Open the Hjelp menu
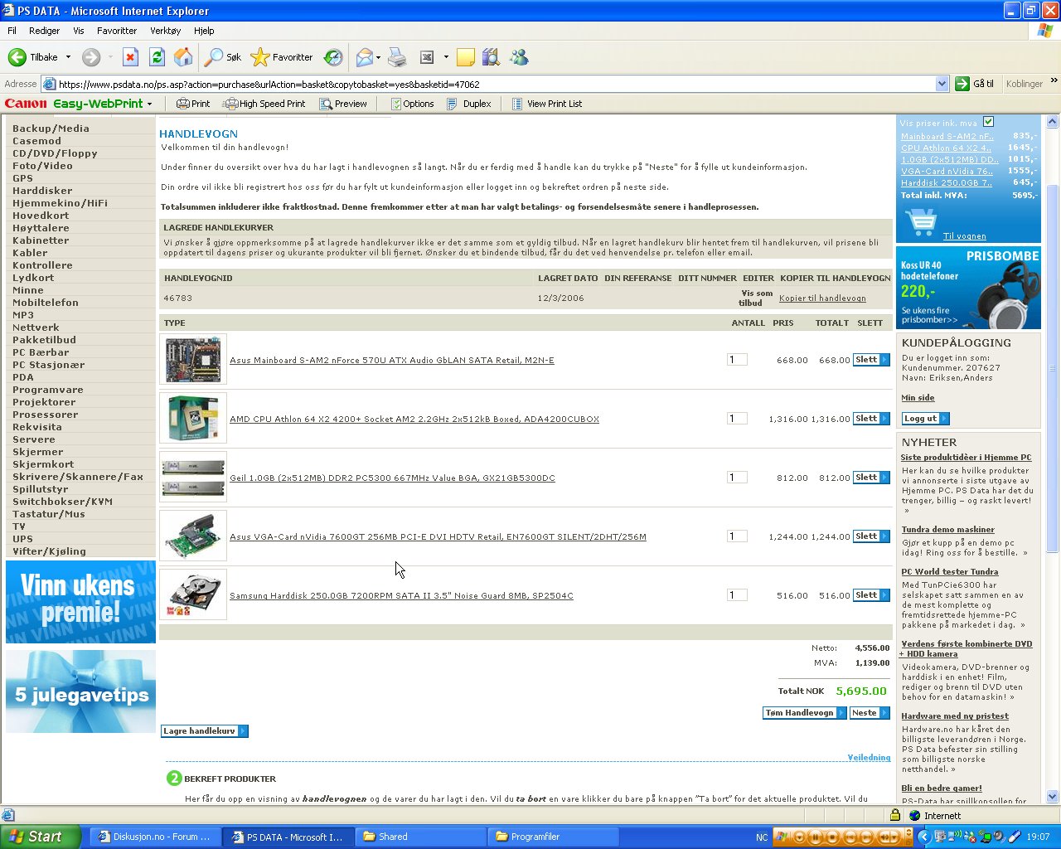 [204, 31]
